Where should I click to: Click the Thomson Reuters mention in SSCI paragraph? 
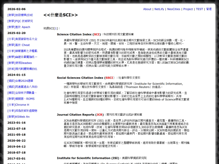137,87
